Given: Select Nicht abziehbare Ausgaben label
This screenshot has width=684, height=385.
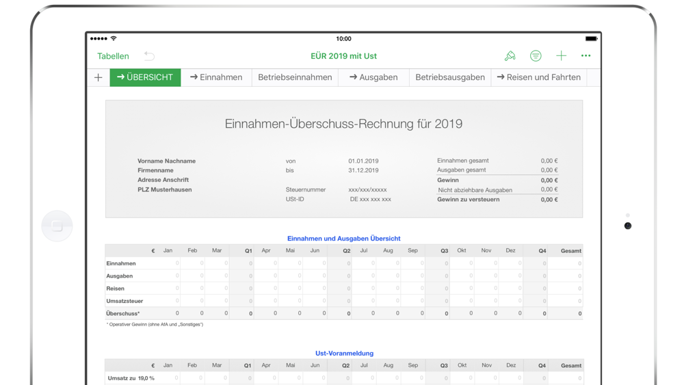Looking at the screenshot, I should 475,190.
